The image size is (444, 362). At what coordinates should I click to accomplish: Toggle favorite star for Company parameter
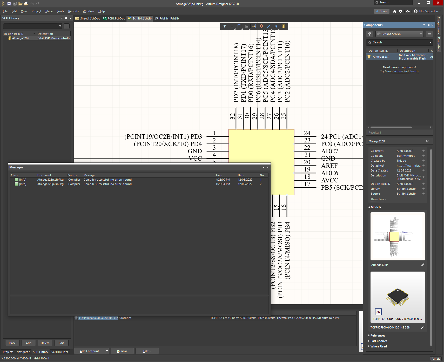[x=423, y=156]
